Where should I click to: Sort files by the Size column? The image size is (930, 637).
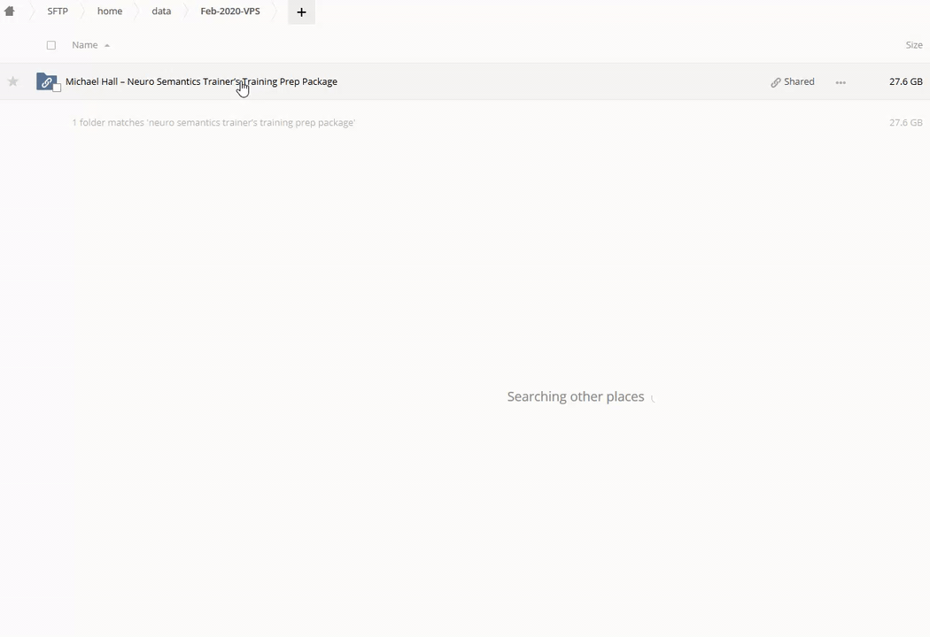point(913,45)
